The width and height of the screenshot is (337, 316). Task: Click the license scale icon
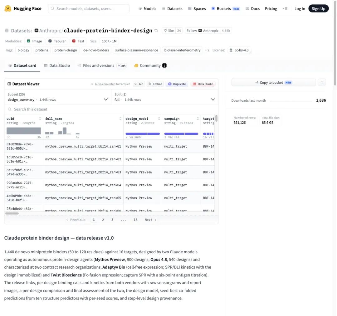pos(231,50)
